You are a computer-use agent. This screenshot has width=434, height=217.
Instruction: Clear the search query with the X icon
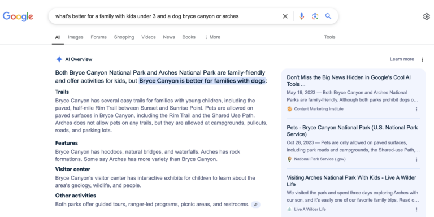pos(285,16)
